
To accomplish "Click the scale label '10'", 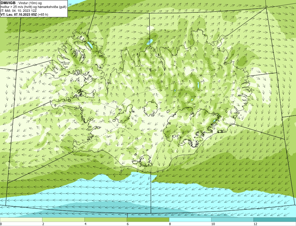I will click(213, 224).
